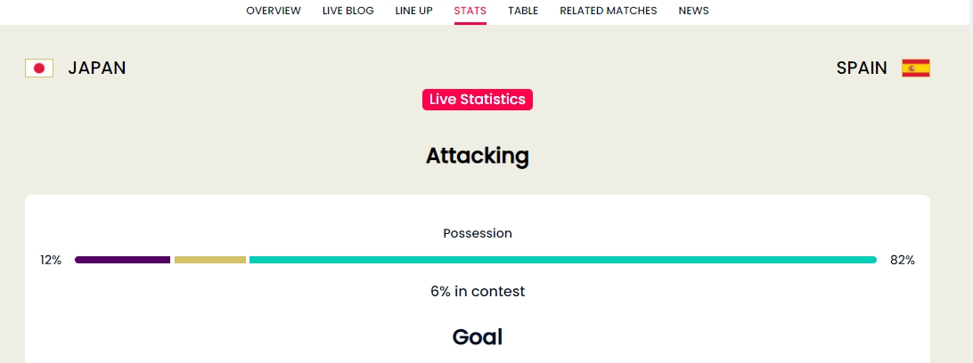The width and height of the screenshot is (973, 363).
Task: Open the Overview tab
Action: pyautogui.click(x=274, y=11)
